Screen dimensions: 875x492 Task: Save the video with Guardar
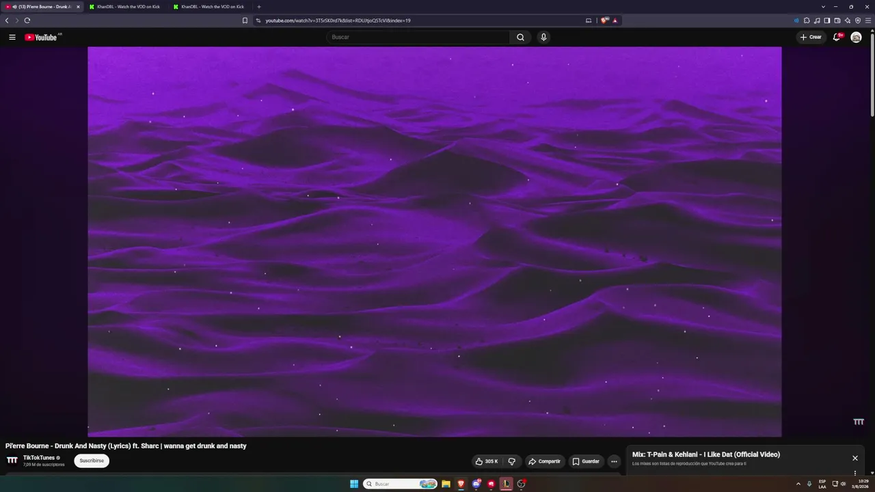click(587, 461)
